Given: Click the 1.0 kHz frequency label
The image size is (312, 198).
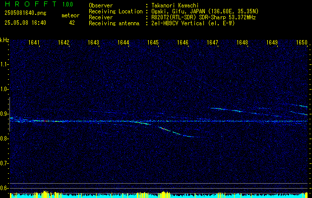Looking at the screenshot, I should pyautogui.click(x=4, y=89).
